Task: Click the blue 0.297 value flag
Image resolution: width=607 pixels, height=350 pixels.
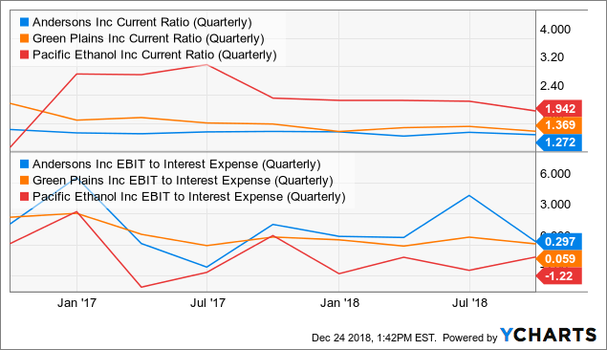Action: click(x=559, y=242)
